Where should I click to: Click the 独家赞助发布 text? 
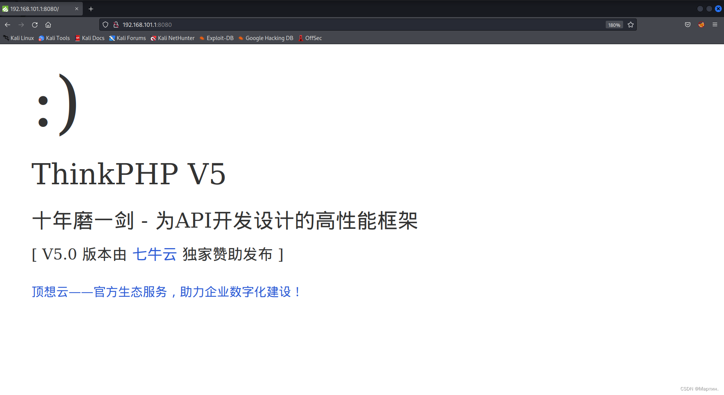(x=227, y=254)
